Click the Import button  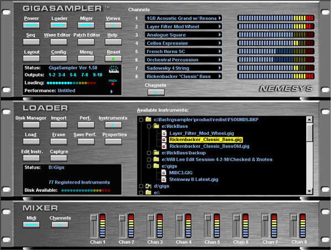click(59, 125)
